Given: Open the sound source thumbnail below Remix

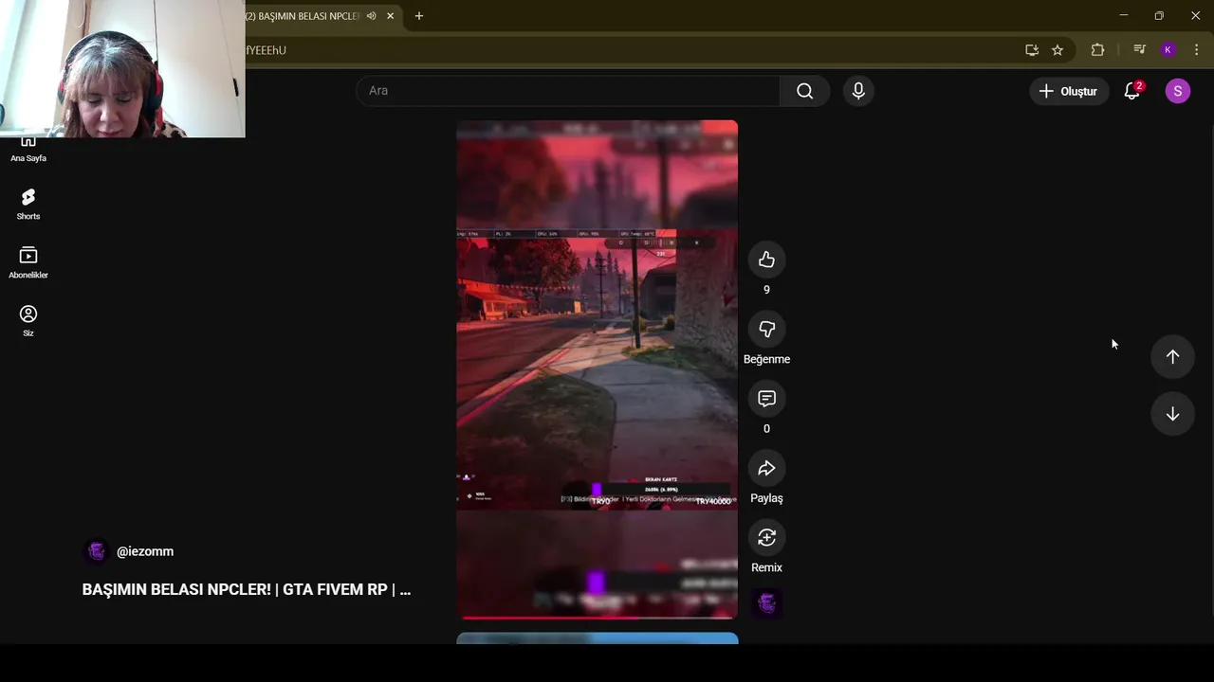Looking at the screenshot, I should tap(767, 603).
